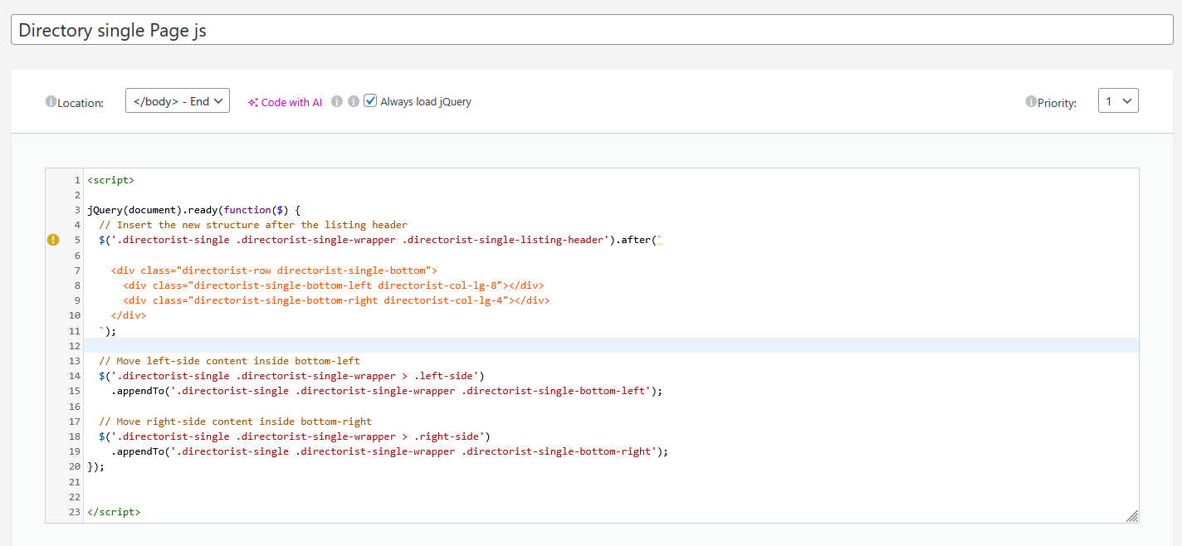Click the Always load jQuery label text
Image resolution: width=1182 pixels, height=546 pixels.
[x=426, y=102]
